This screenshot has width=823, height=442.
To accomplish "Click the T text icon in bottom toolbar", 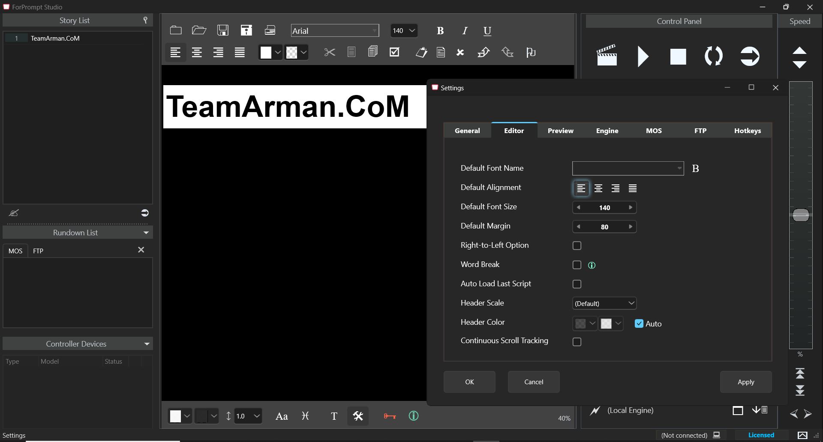I will [334, 416].
